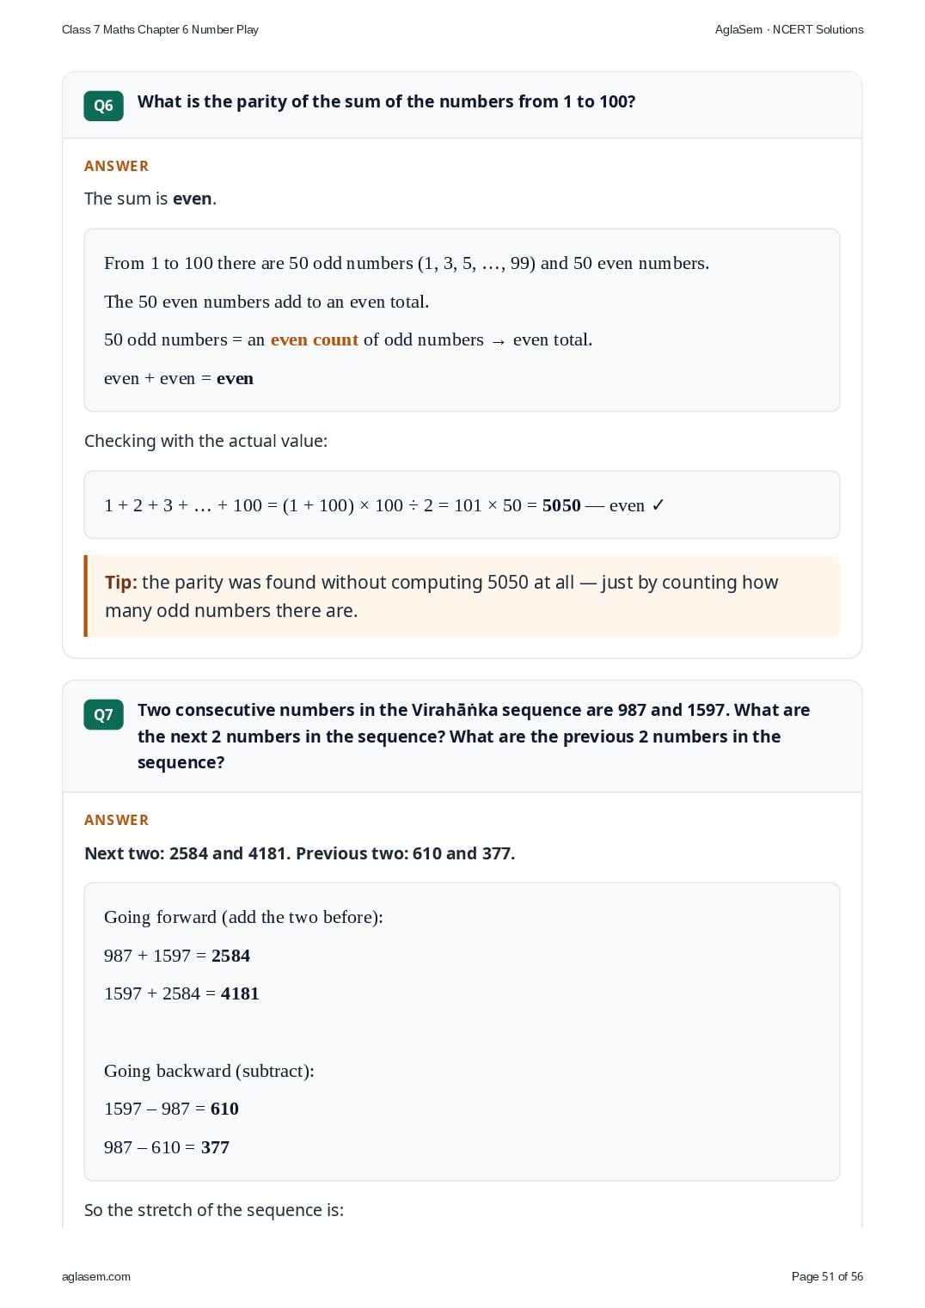Click the ANSWER label under Q7
Viewport: 925px width, 1308px height.
pos(116,820)
